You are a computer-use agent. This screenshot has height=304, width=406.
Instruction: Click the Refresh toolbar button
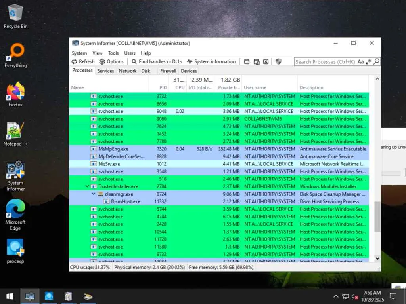pyautogui.click(x=83, y=61)
